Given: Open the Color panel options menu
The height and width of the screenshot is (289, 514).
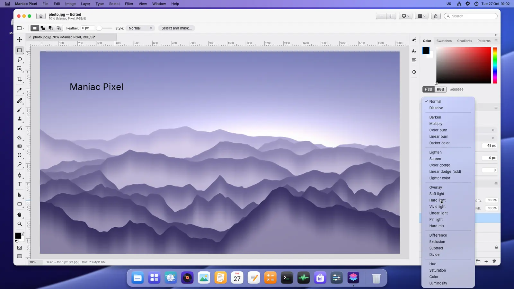Looking at the screenshot, I should click(x=496, y=41).
